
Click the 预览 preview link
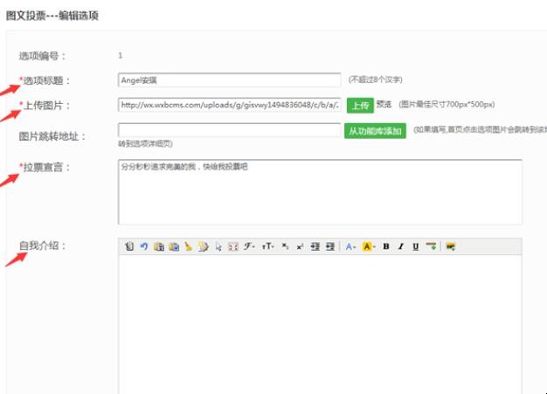(x=384, y=104)
